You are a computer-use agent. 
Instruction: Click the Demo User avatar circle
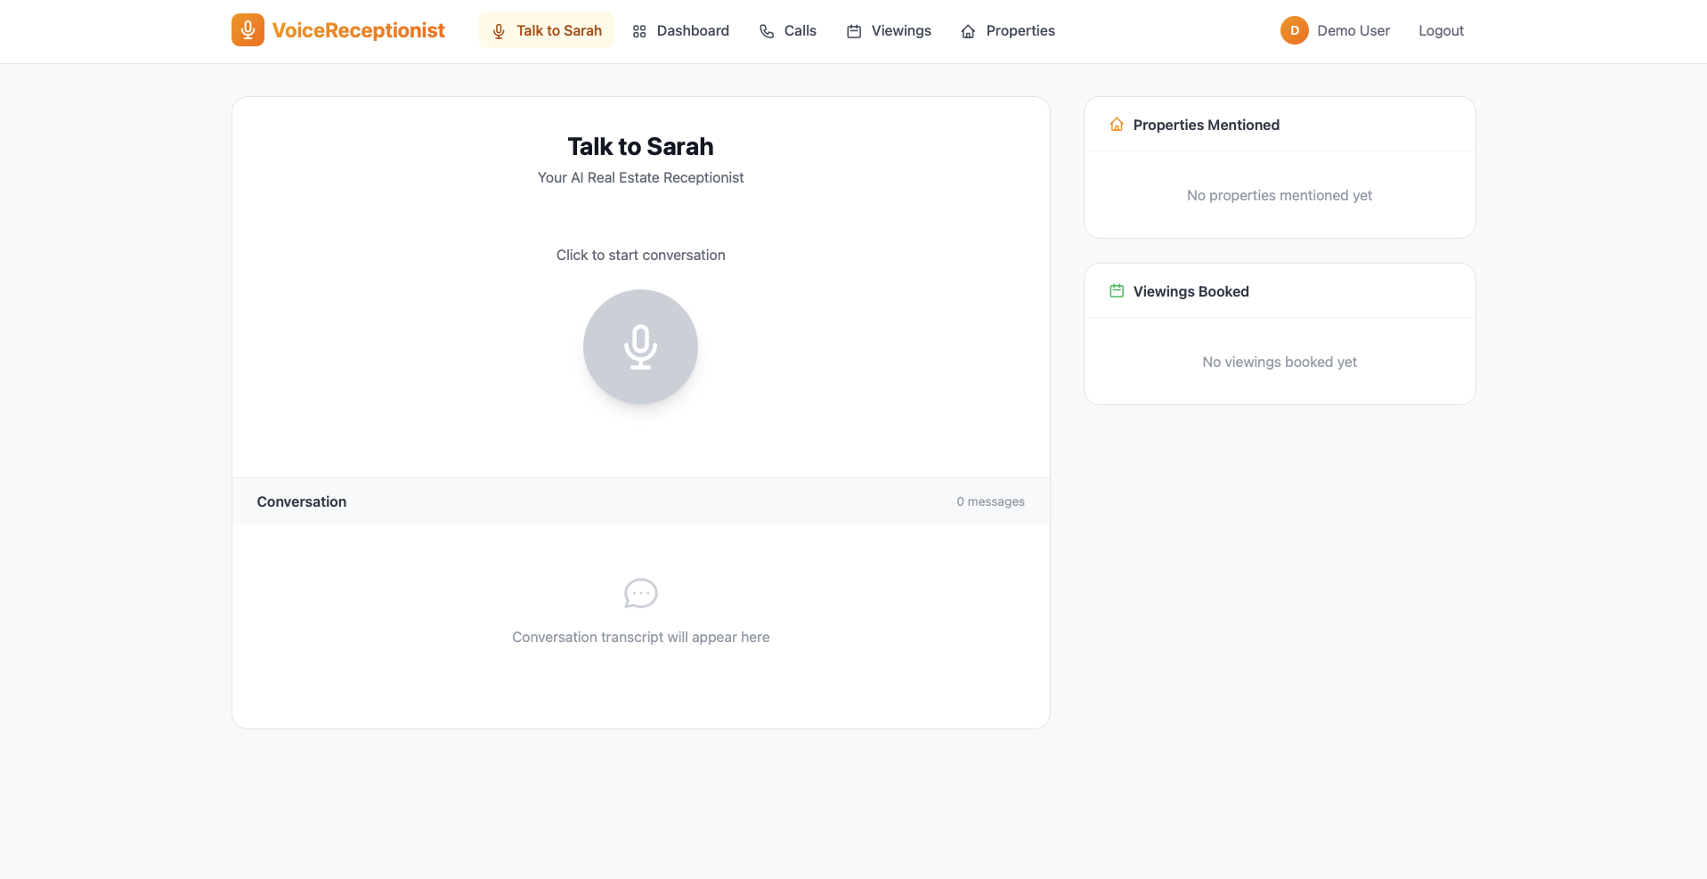[1294, 30]
